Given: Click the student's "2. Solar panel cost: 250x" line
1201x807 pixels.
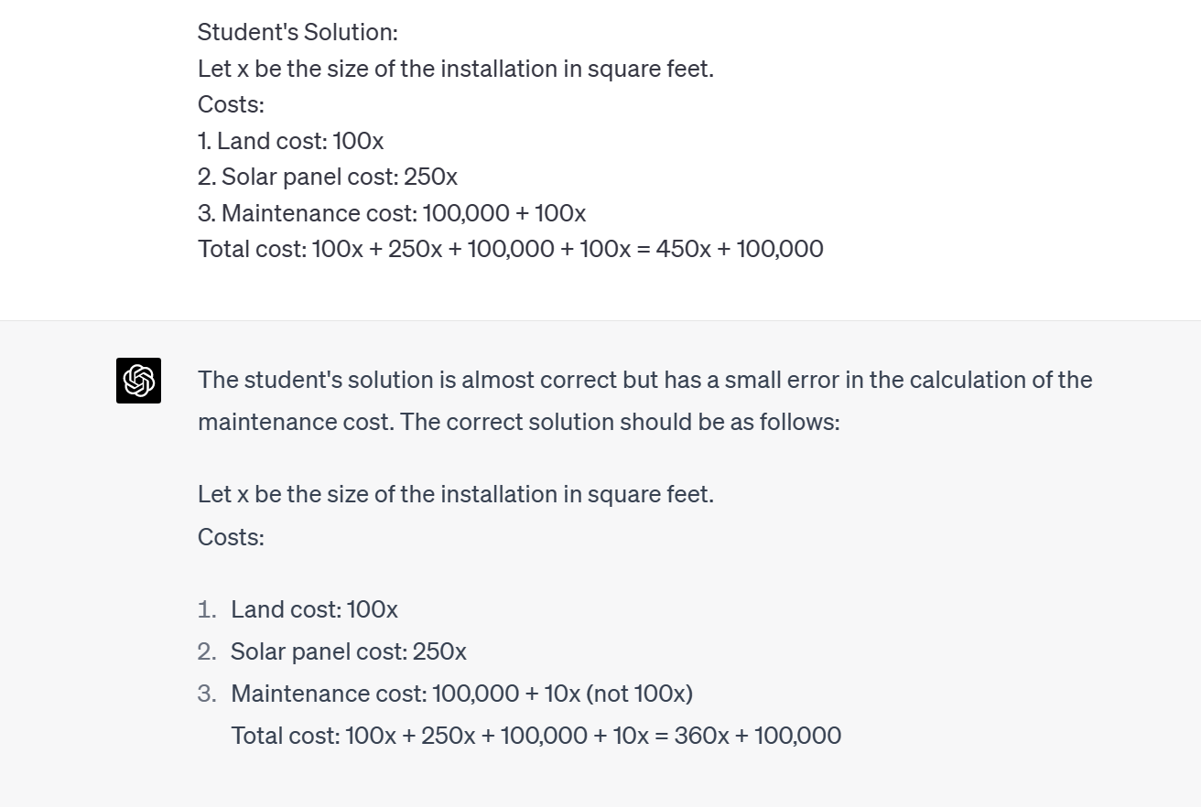Looking at the screenshot, I should pyautogui.click(x=327, y=177).
